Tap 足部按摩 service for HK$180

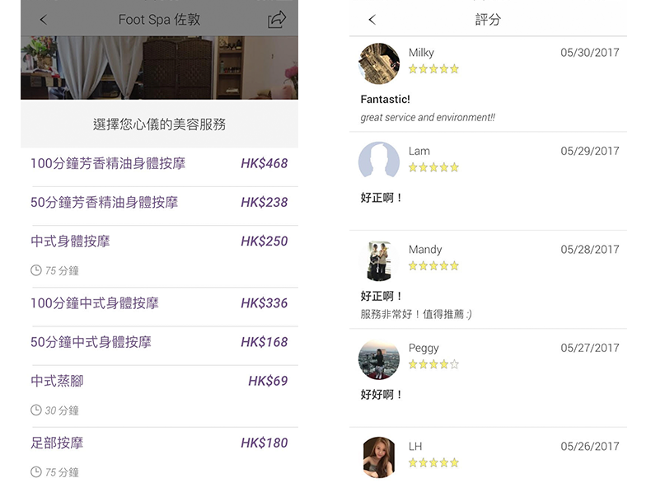(159, 443)
